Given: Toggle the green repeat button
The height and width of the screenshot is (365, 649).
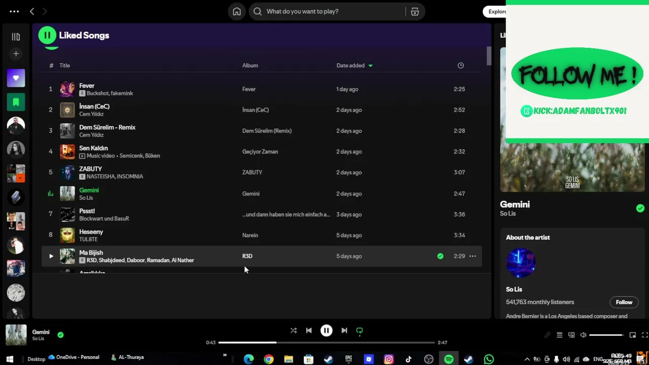Looking at the screenshot, I should (359, 331).
